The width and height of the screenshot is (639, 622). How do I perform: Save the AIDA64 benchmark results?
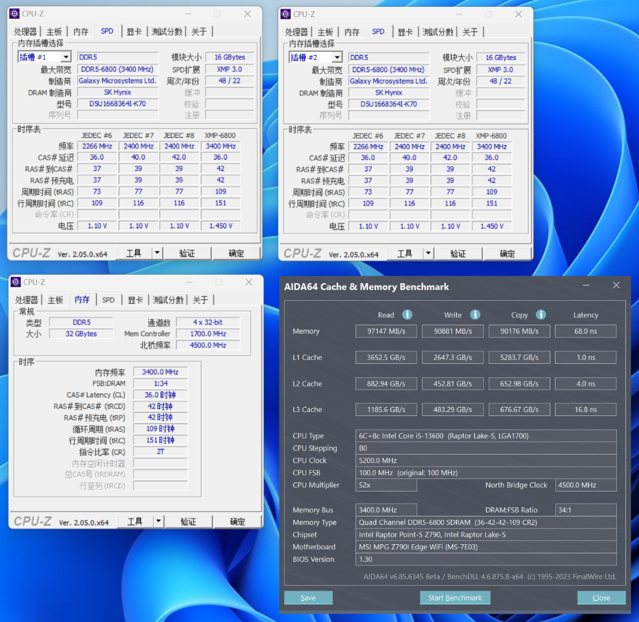click(308, 598)
